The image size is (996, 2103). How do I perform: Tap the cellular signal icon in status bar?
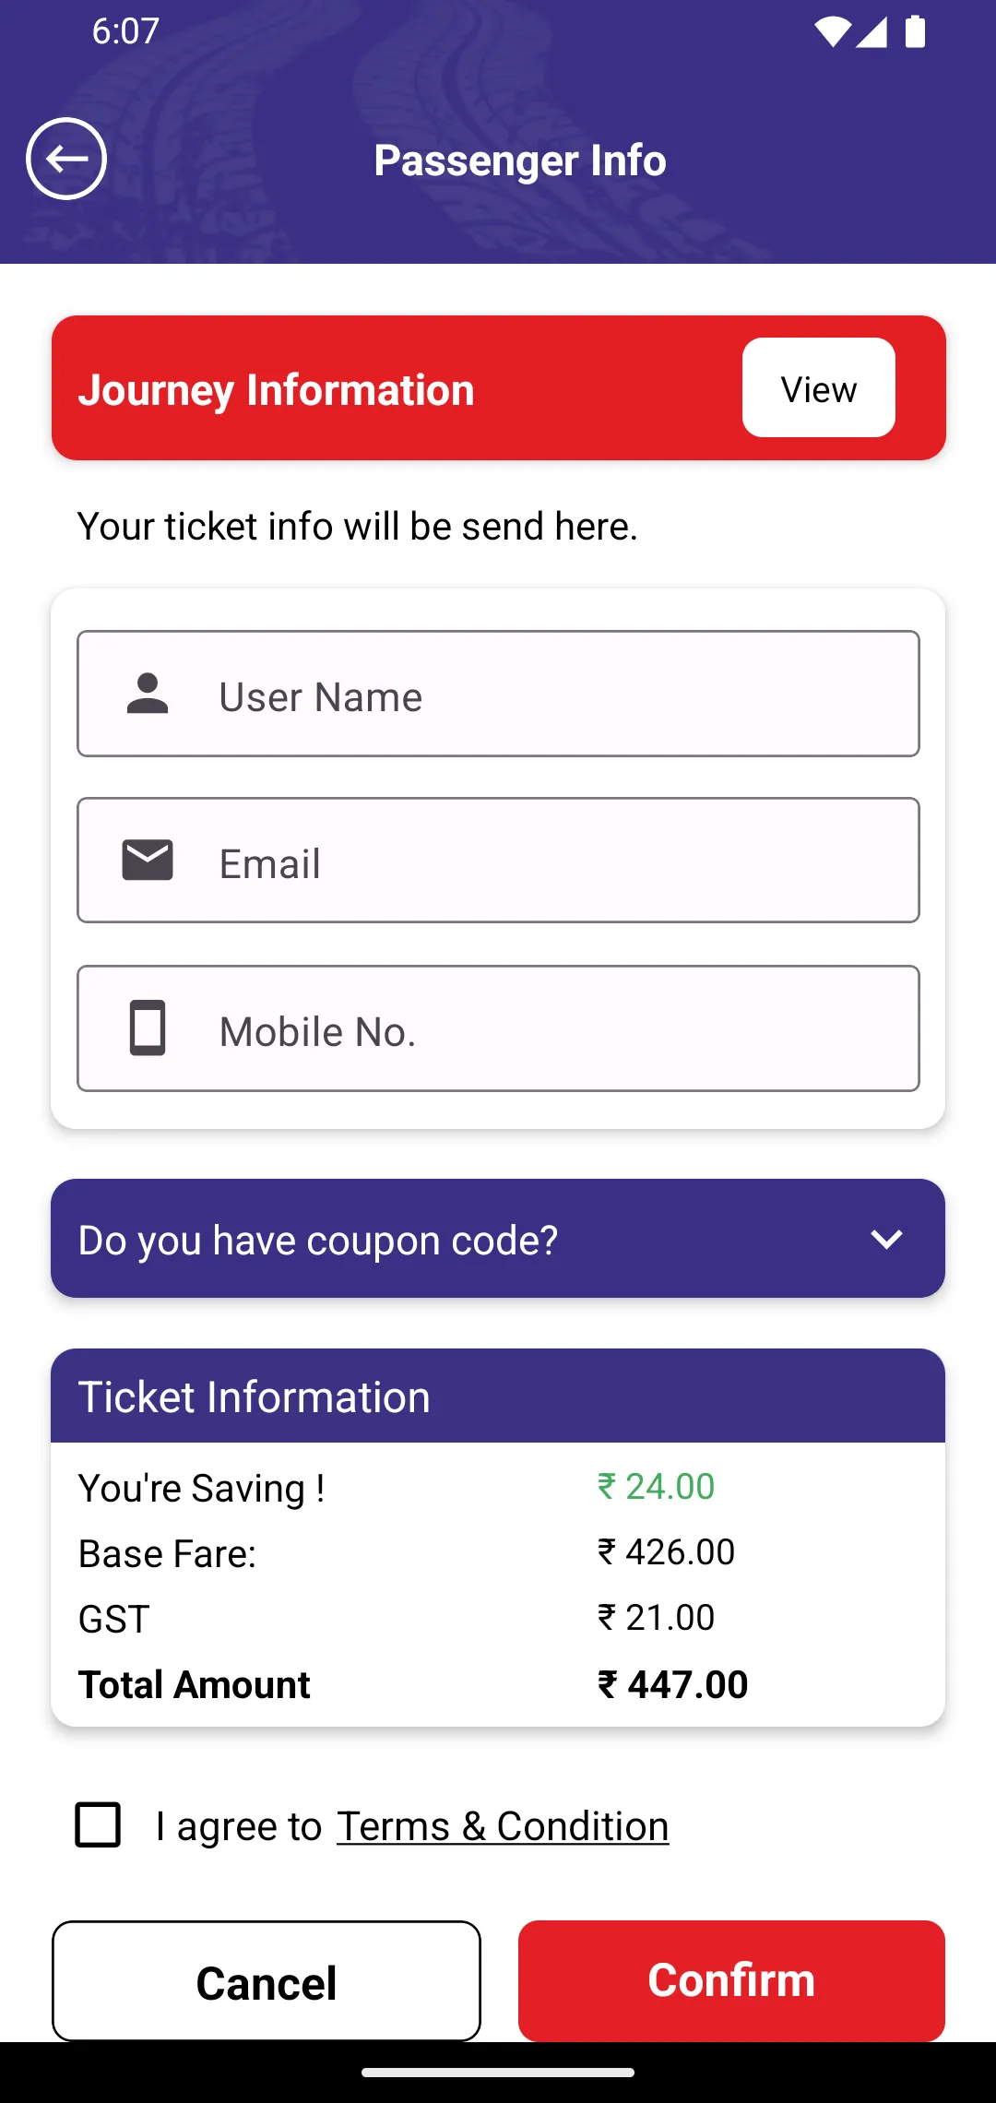pyautogui.click(x=871, y=30)
